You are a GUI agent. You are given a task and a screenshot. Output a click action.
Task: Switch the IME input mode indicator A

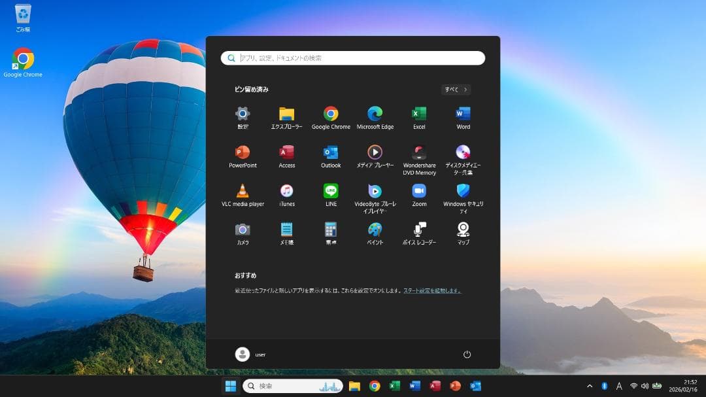click(619, 386)
